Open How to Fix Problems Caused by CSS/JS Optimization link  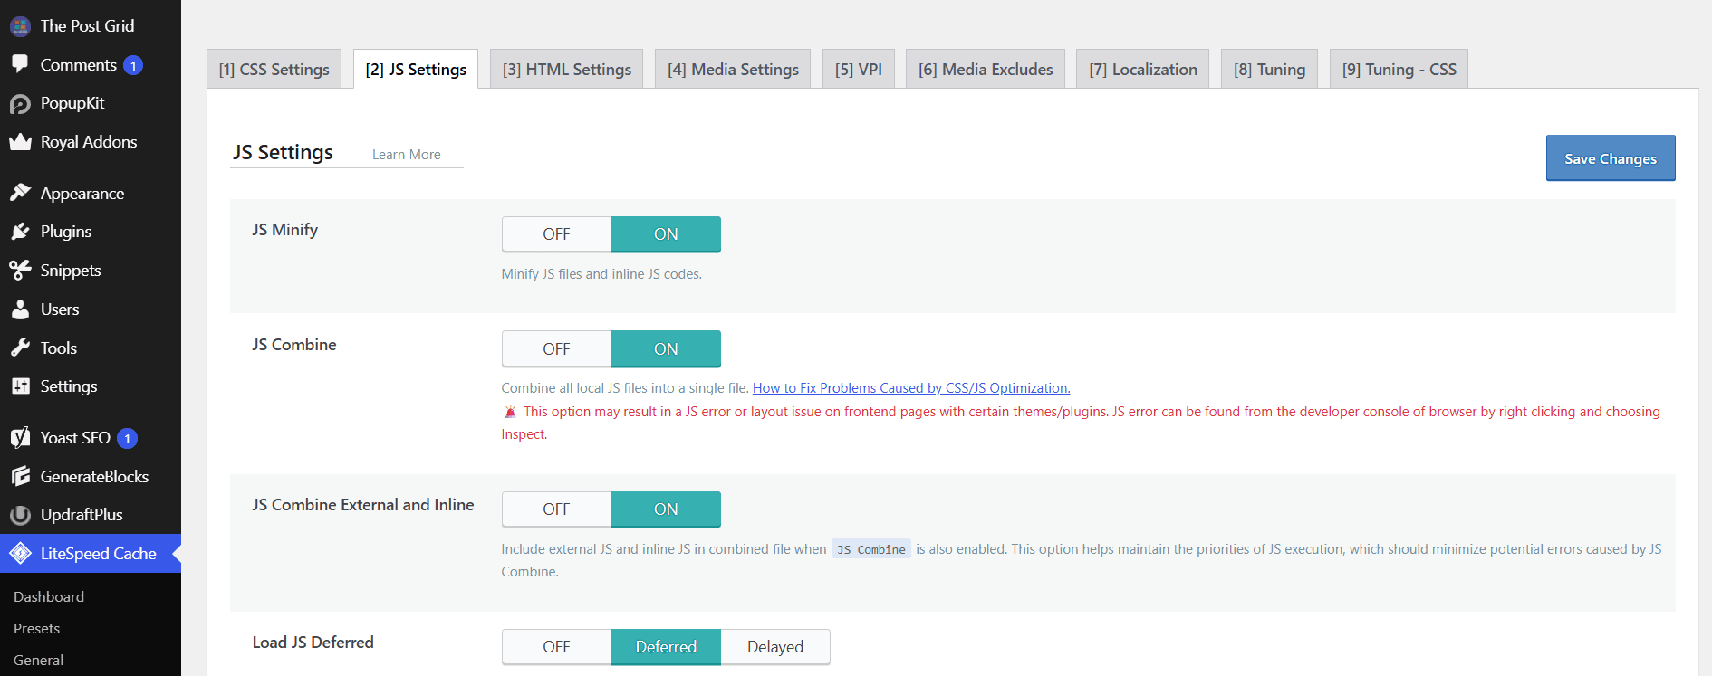(911, 388)
